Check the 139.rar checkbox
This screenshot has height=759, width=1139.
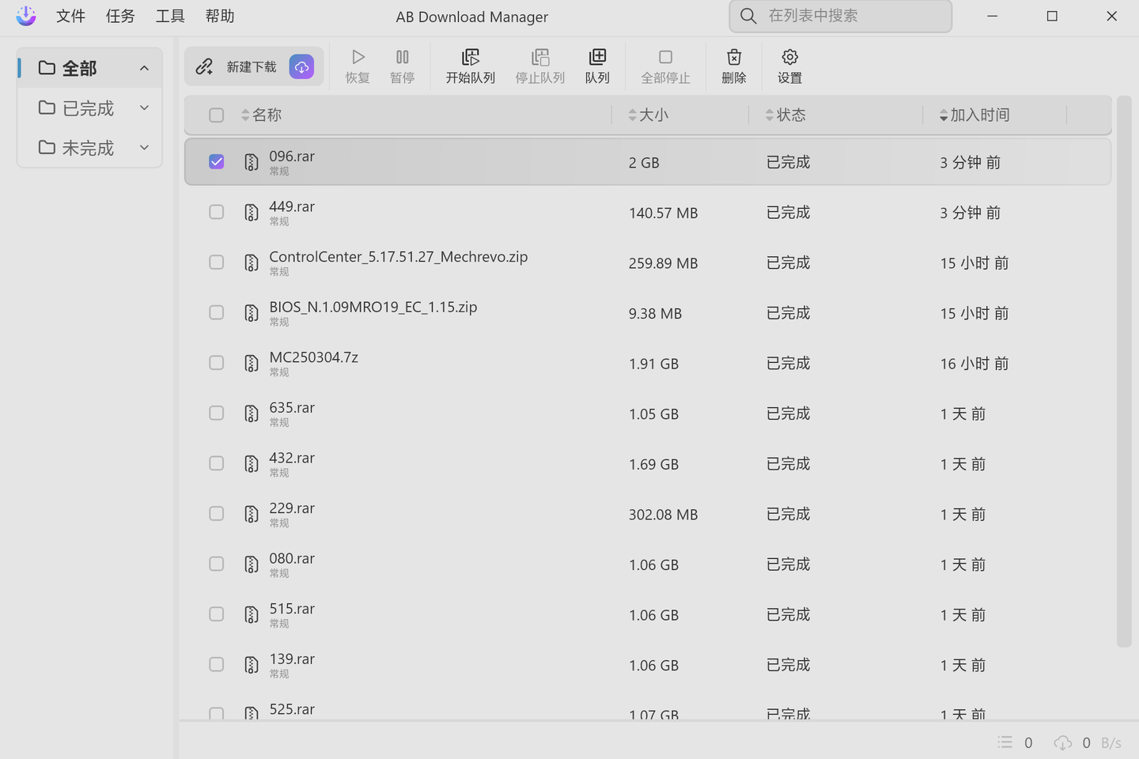[x=216, y=664]
